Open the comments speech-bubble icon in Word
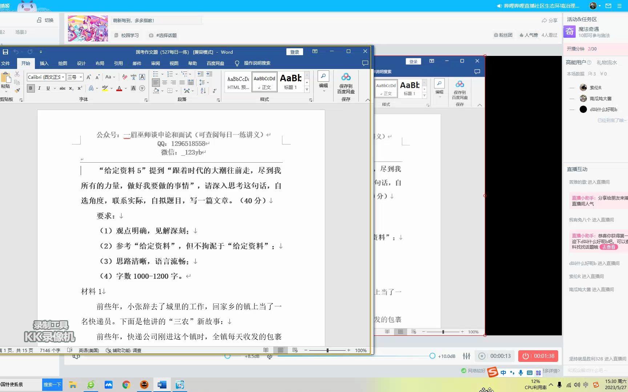This screenshot has width=628, height=392. 365,63
